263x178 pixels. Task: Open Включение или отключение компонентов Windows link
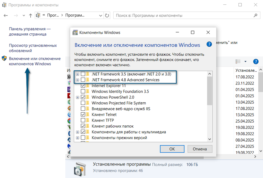35,61
